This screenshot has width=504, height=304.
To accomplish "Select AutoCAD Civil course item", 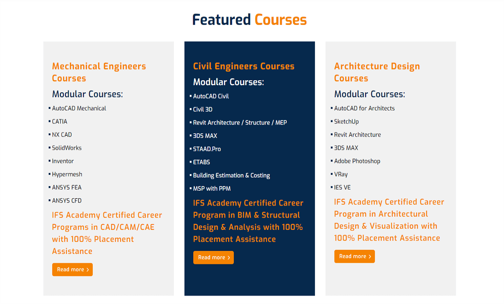I will 211,96.
